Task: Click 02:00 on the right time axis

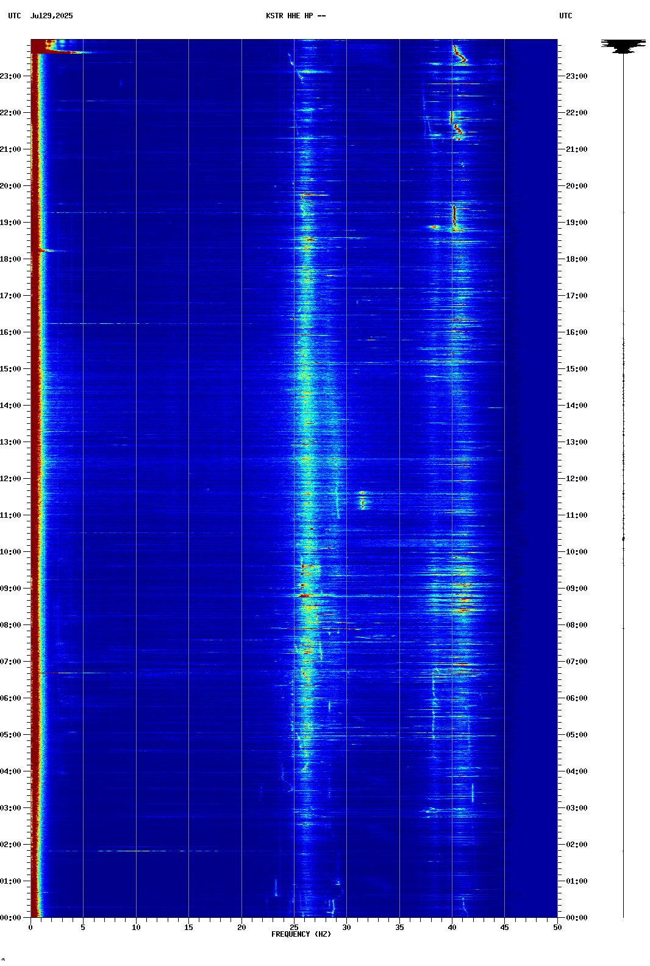Action: (577, 845)
